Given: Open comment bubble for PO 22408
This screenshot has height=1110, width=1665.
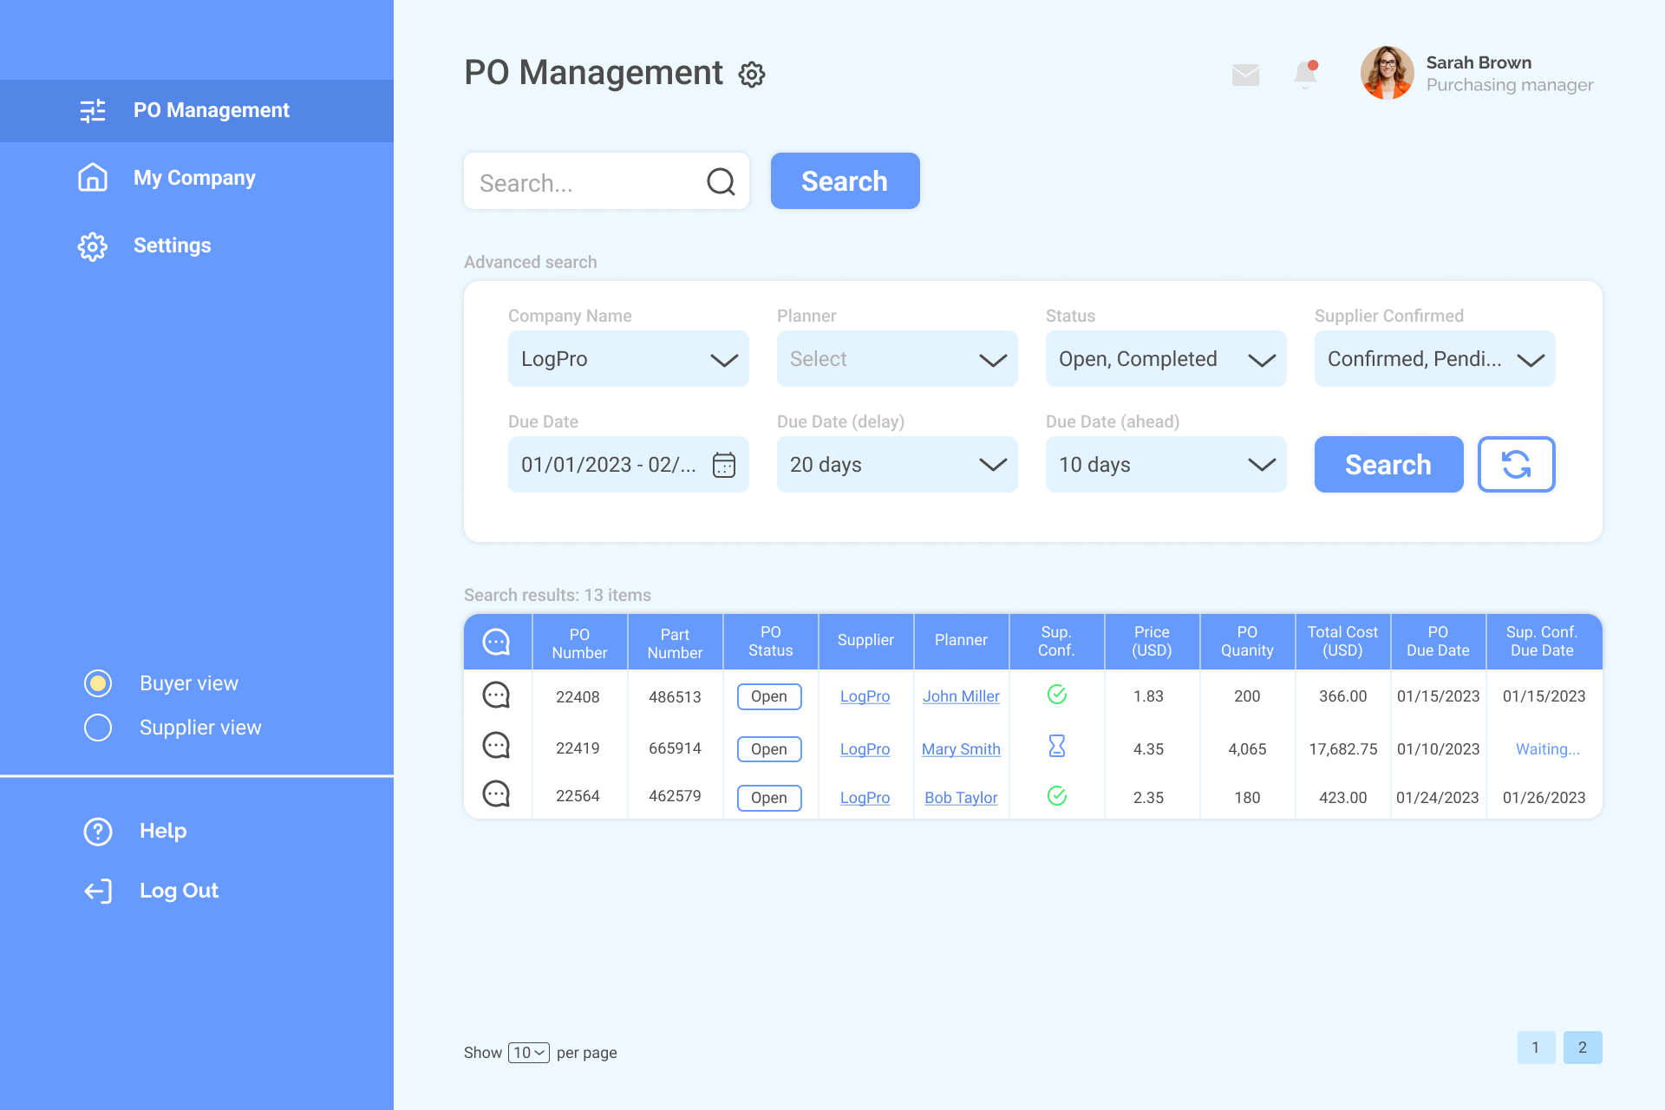Looking at the screenshot, I should [496, 695].
